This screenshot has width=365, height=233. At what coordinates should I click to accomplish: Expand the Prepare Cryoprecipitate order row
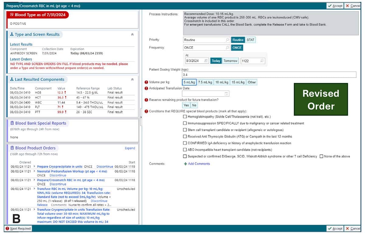coord(34,167)
